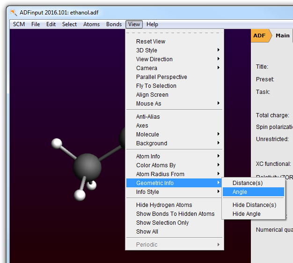Click the tear-off dashed line of View menu
This screenshot has width=293, height=263.
click(174, 33)
